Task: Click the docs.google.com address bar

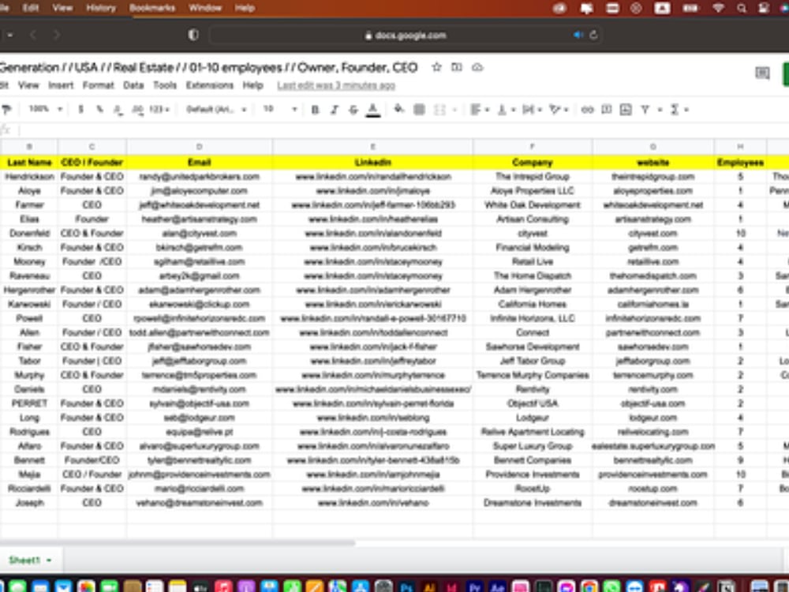Action: (x=405, y=36)
